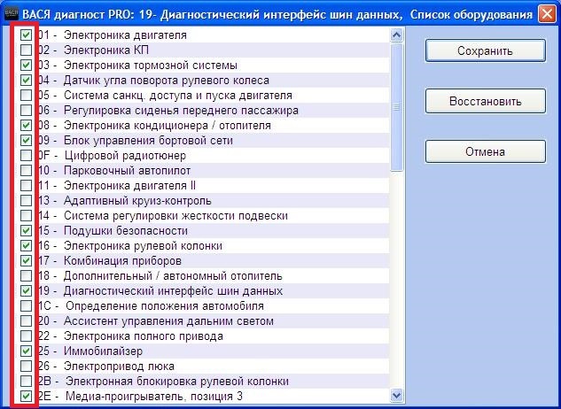Click the scrollbar up arrow

[396, 35]
